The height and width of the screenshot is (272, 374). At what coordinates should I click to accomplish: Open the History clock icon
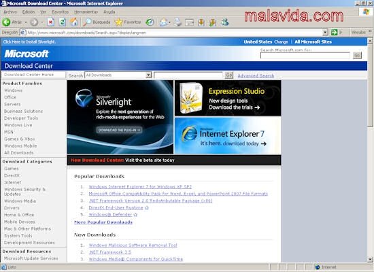tap(150, 22)
